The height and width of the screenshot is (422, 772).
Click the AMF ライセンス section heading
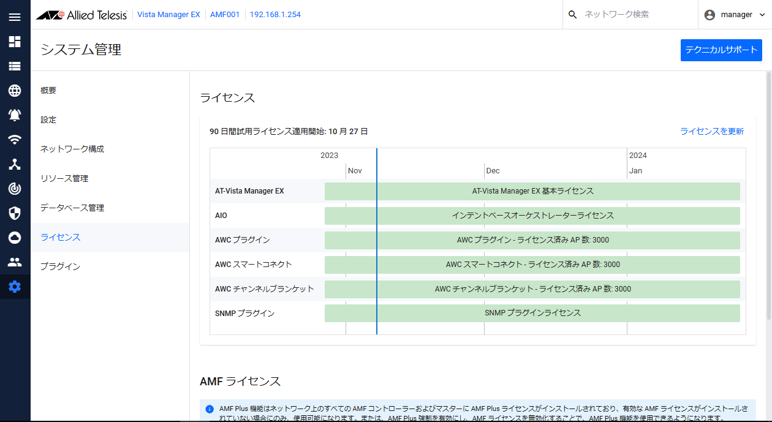(240, 382)
